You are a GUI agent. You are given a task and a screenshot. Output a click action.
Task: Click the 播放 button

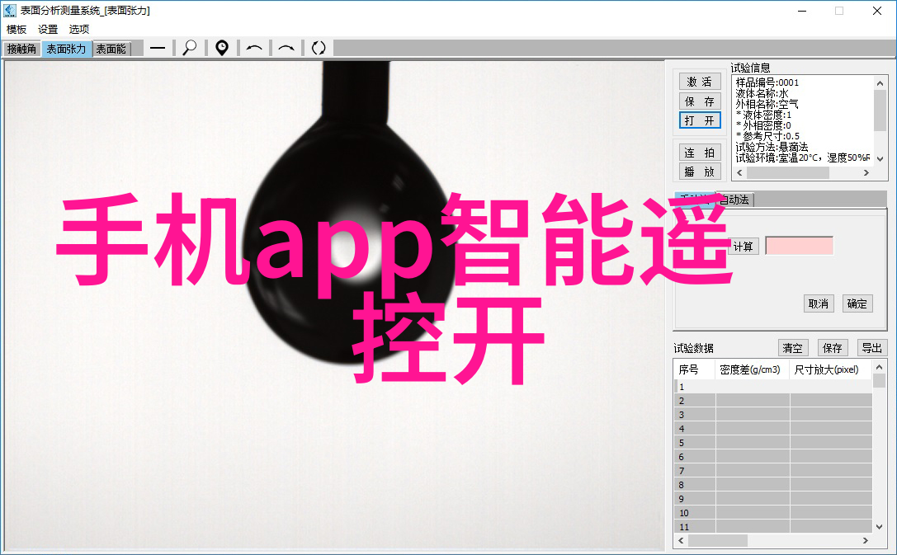(x=700, y=172)
